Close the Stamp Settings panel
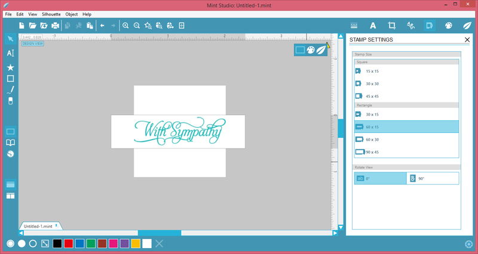 (467, 40)
